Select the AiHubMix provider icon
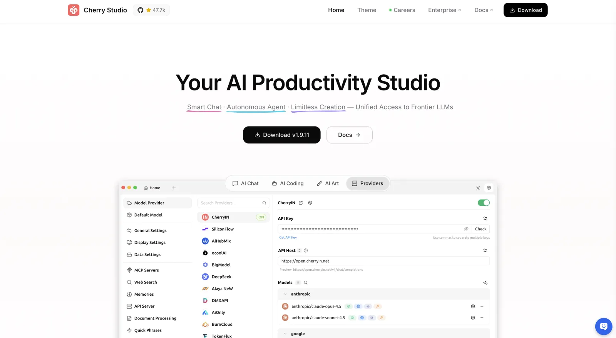Screen dimensions: 616x338 pyautogui.click(x=205, y=241)
